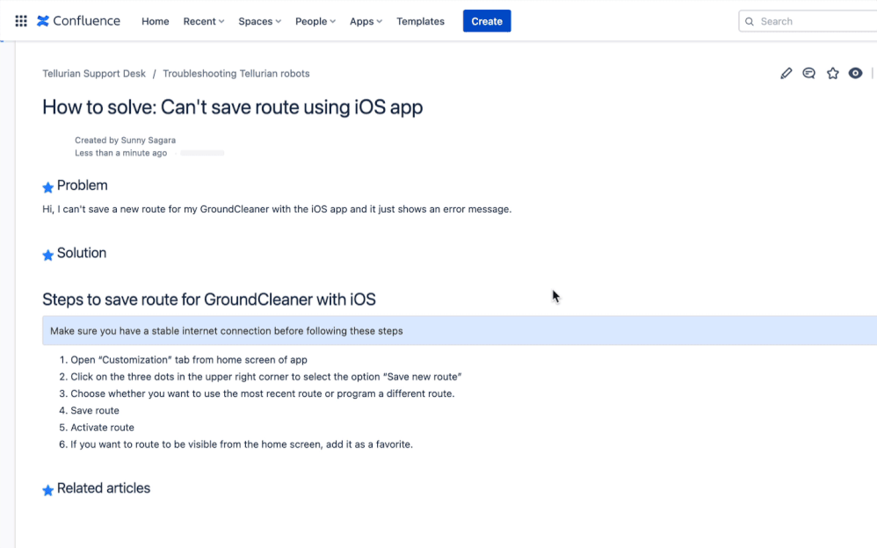Click heading 'Steps to save route for GroundCleaner'
The width and height of the screenshot is (877, 548).
point(209,299)
